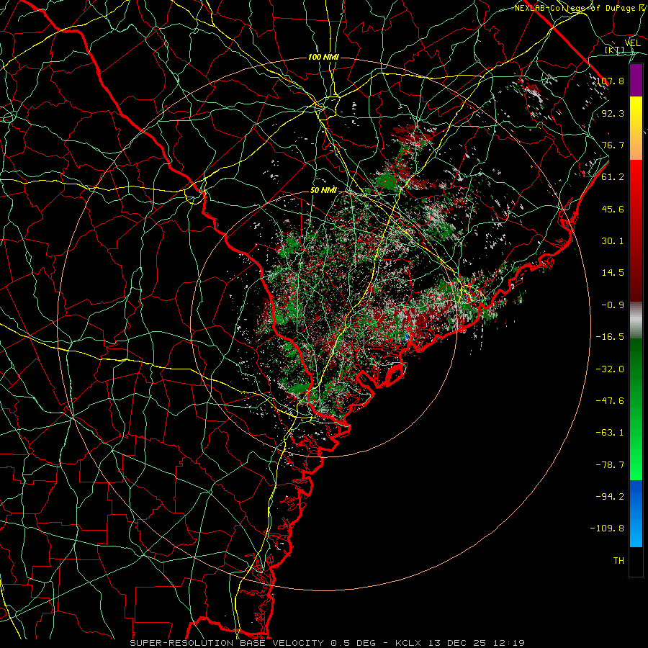Click the 50 NMI range ring label
Image resolution: width=648 pixels, height=648 pixels.
(x=323, y=191)
